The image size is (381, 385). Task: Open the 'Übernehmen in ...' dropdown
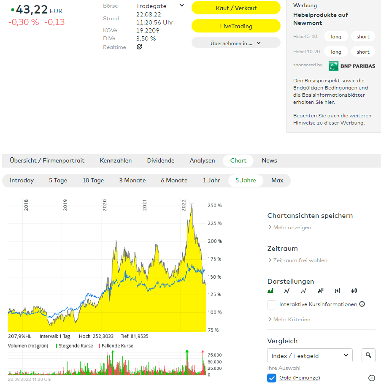click(236, 43)
